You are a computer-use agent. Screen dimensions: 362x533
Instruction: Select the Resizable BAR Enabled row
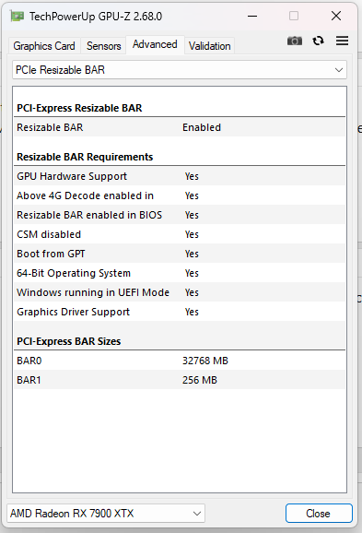point(180,127)
